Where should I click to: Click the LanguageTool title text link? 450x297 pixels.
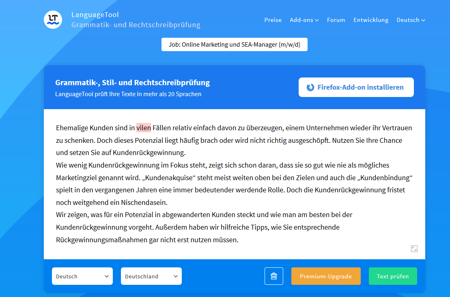pyautogui.click(x=95, y=15)
